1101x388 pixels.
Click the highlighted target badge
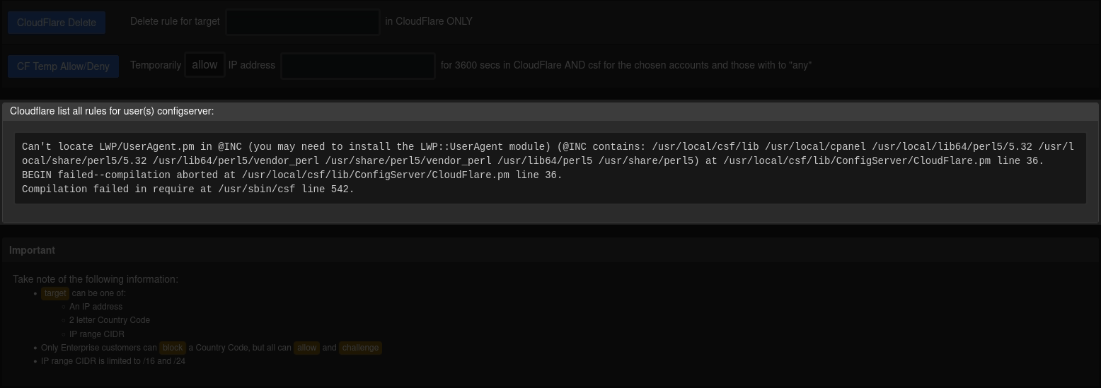54,293
